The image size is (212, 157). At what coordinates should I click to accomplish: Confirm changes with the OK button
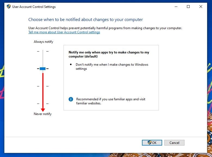152,143
